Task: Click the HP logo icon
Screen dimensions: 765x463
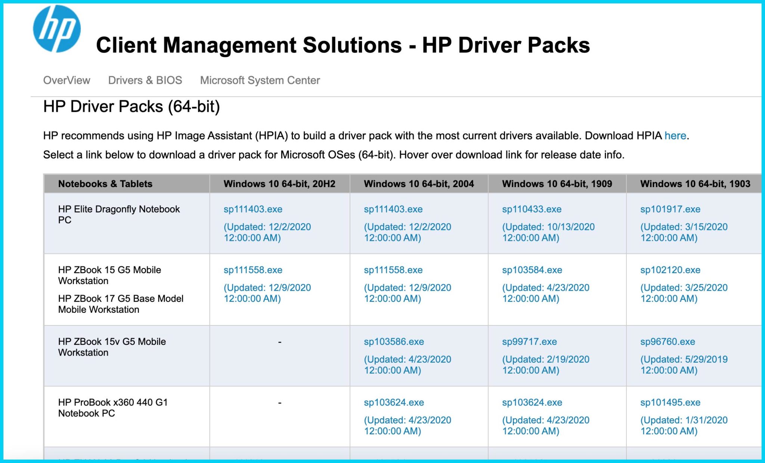Action: tap(57, 29)
